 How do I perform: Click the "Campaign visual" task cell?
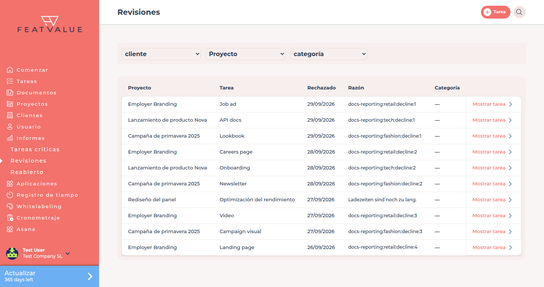240,232
